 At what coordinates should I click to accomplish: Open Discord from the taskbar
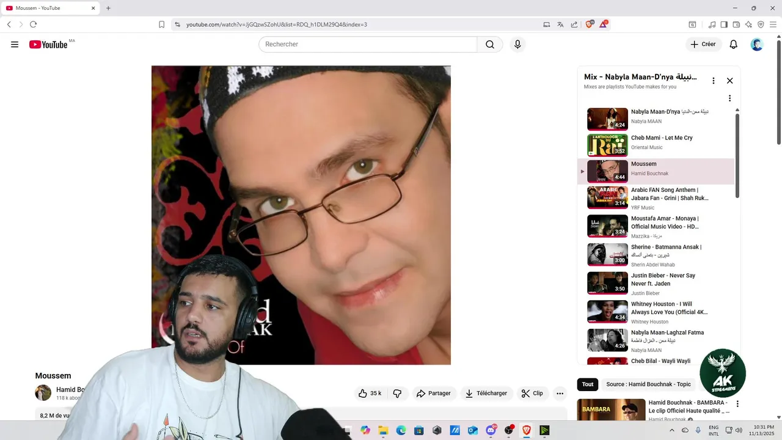click(x=491, y=430)
